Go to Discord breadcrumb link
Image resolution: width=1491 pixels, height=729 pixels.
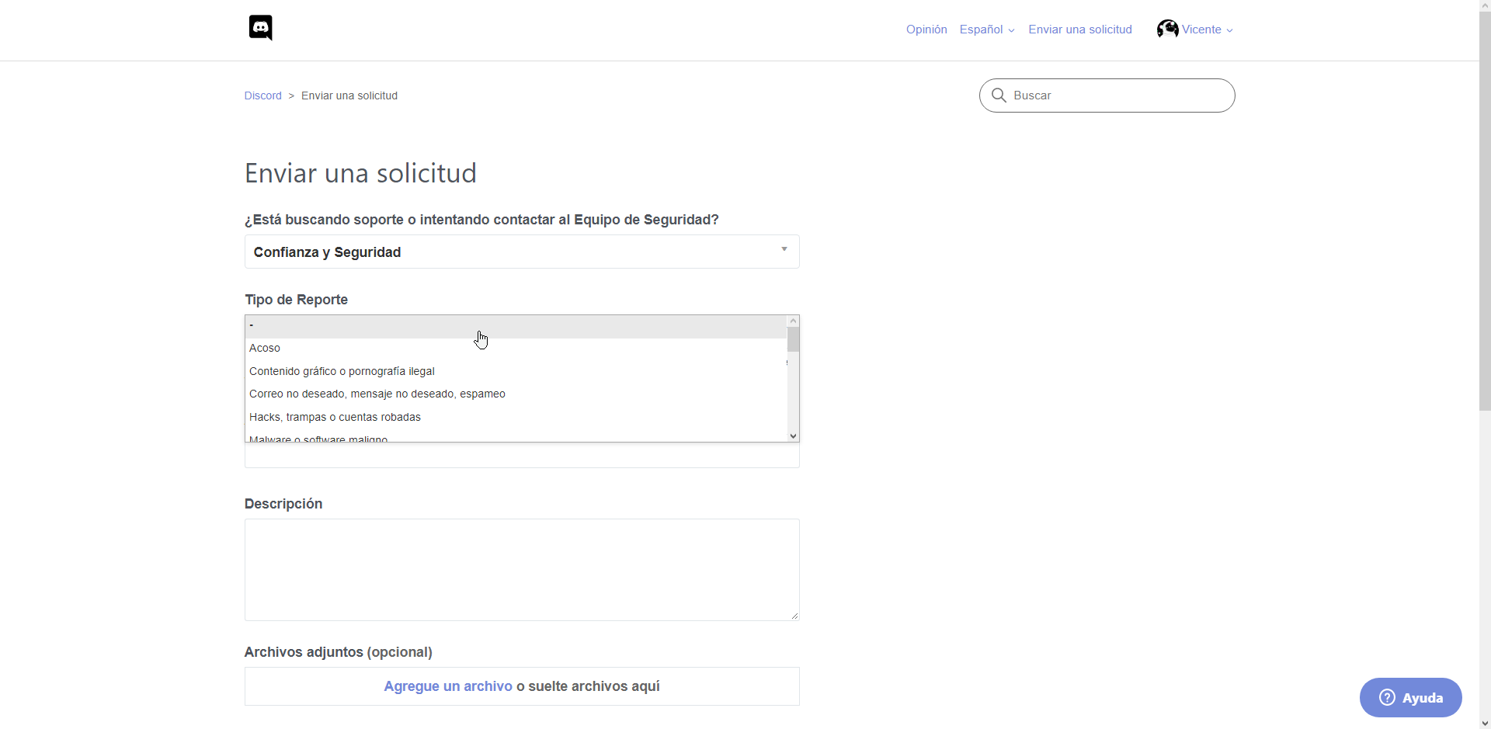[x=263, y=95]
